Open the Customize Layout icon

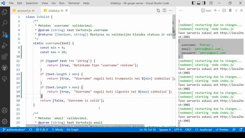tap(211, 3)
